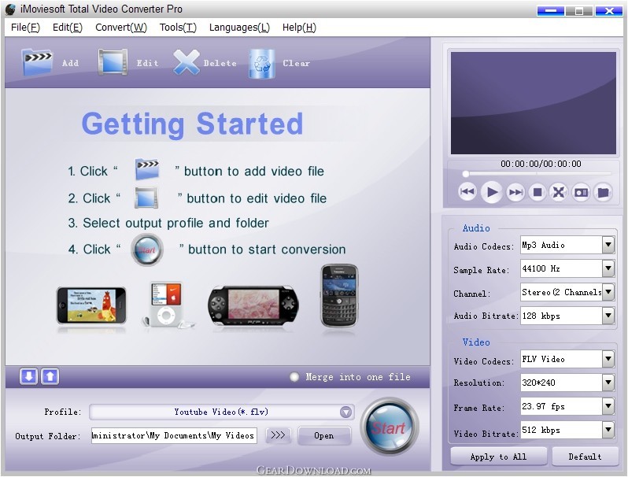
Task: Enable Merge into one file option
Action: [x=294, y=377]
